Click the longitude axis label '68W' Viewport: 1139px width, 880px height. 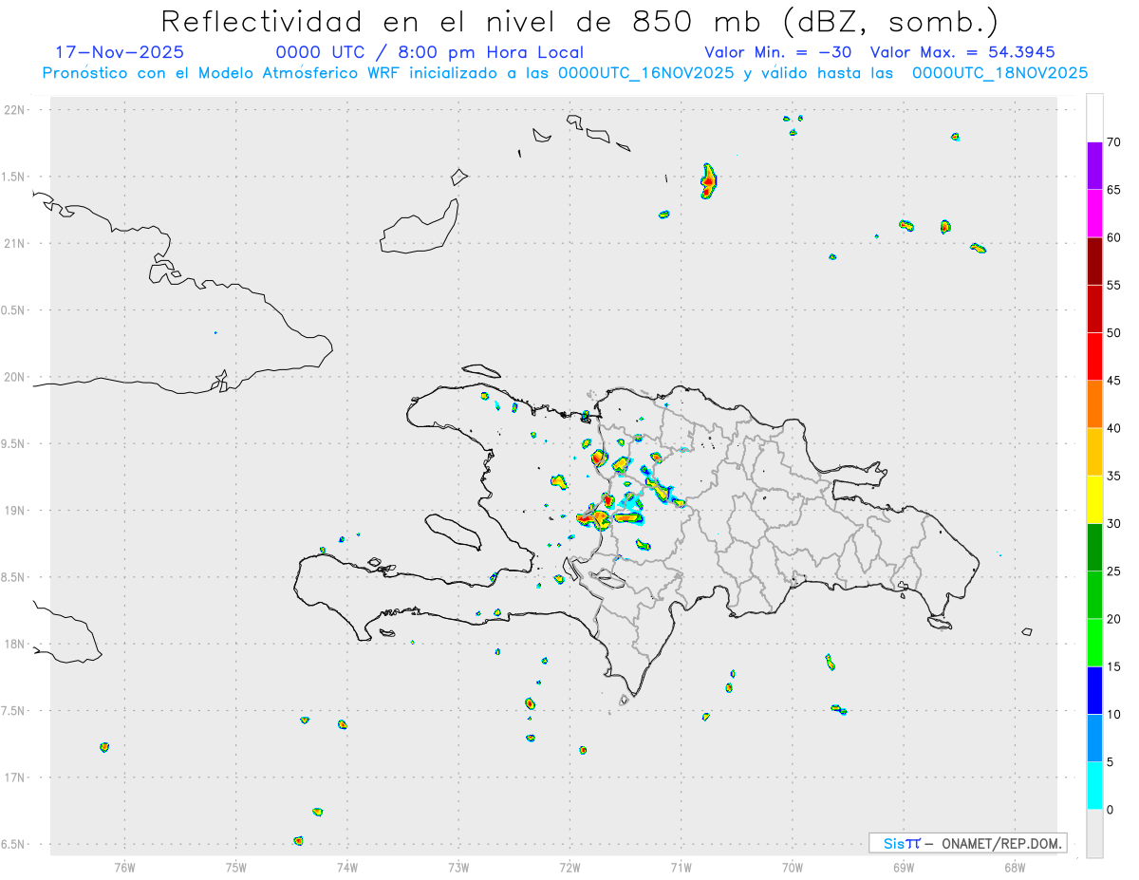1015,867
